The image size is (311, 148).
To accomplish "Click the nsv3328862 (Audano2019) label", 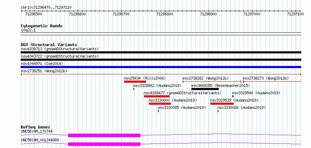I will pyautogui.click(x=157, y=86).
